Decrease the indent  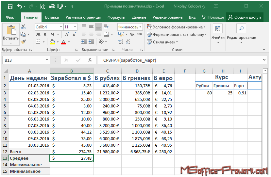pos(84,41)
